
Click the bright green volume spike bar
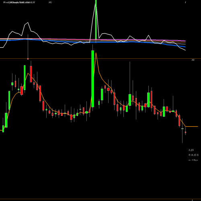pyautogui.click(x=96, y=20)
